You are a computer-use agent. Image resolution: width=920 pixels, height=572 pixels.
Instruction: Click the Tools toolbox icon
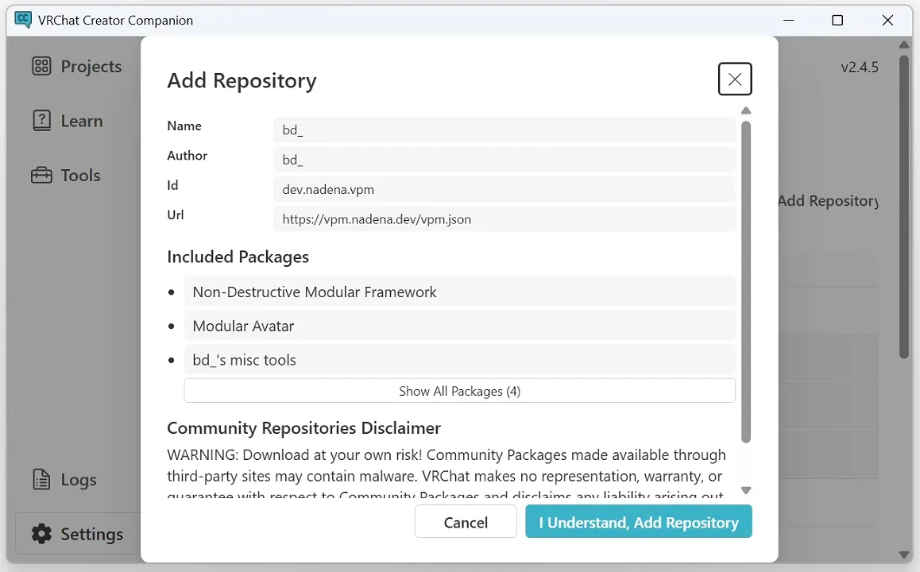(41, 175)
